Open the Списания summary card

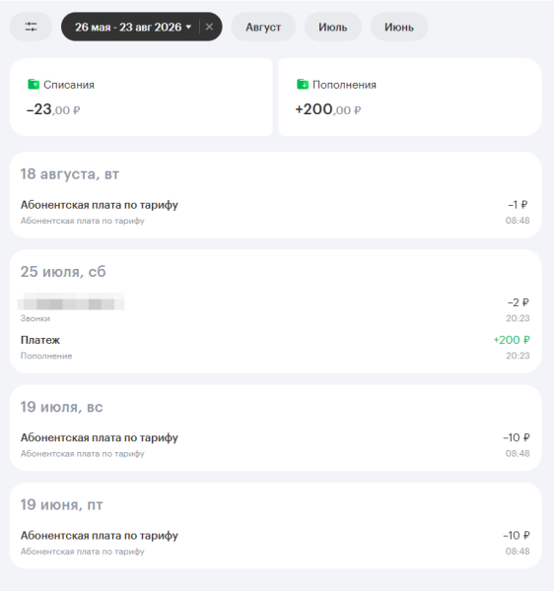click(141, 97)
